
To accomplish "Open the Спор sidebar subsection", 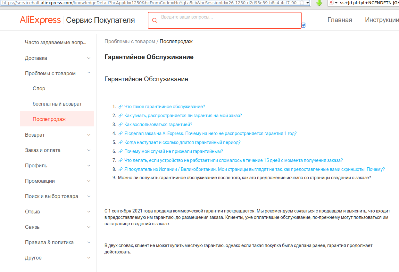I will (x=39, y=89).
